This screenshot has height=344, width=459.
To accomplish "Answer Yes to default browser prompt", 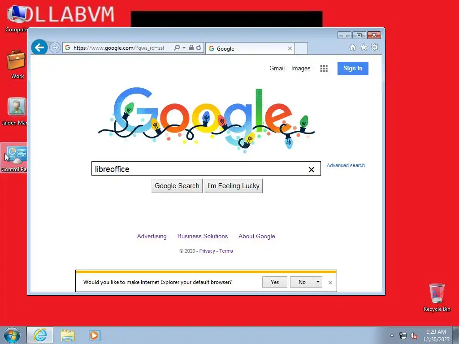I will click(275, 282).
